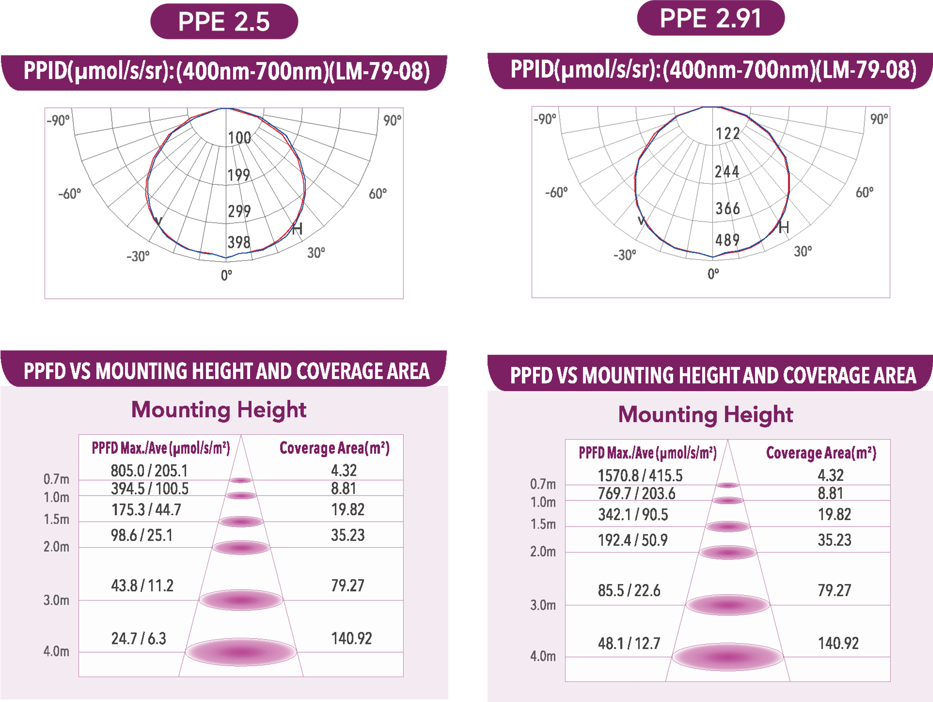Click the PPE 2.91 badge

pyautogui.click(x=711, y=18)
